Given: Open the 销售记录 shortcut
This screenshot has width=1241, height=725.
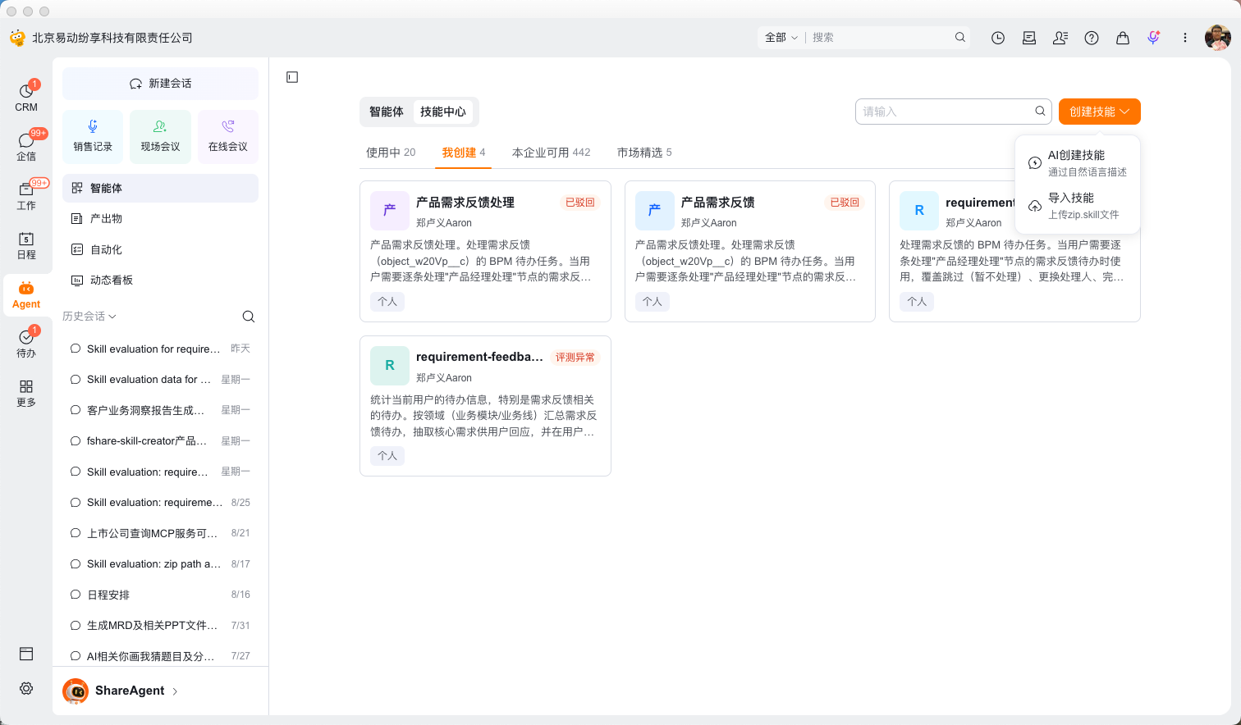Looking at the screenshot, I should tap(93, 136).
